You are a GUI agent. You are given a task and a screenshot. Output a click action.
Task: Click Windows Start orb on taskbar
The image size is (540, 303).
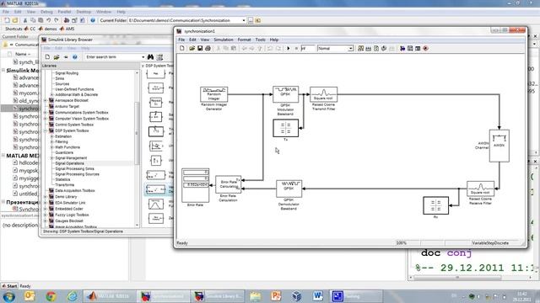click(x=8, y=296)
